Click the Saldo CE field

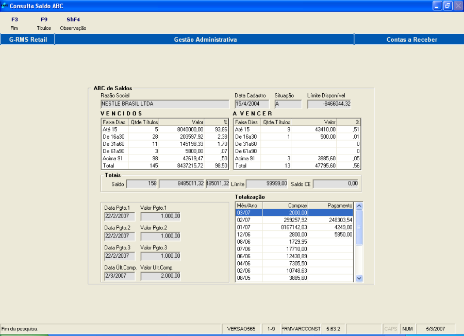[x=336, y=183]
